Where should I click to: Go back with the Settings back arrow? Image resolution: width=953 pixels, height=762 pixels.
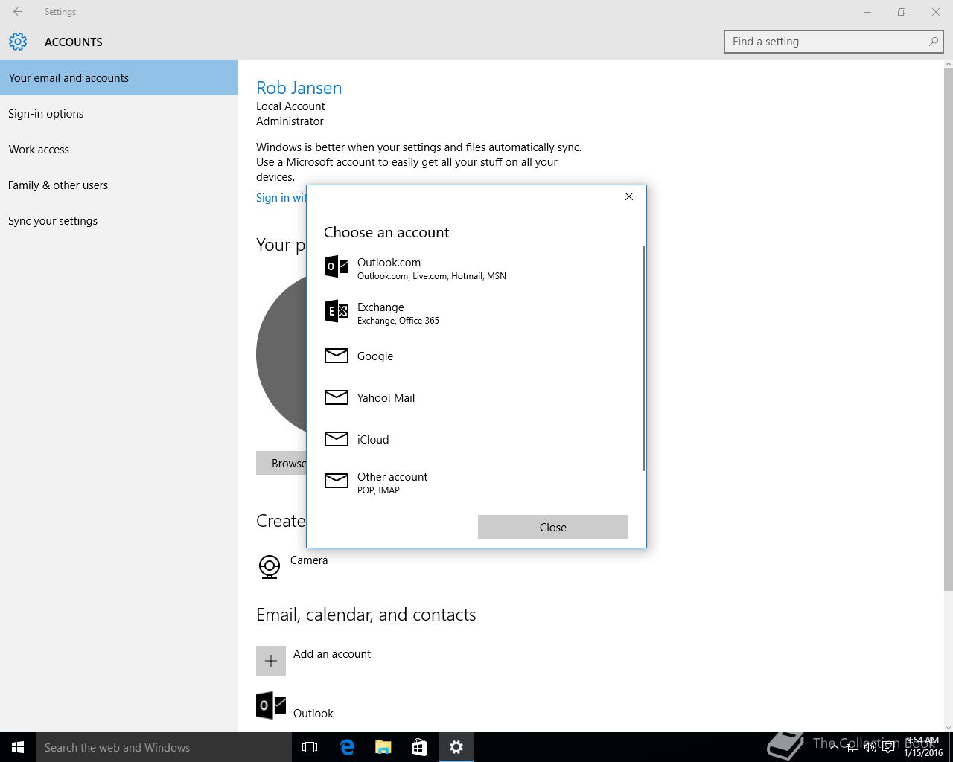tap(18, 12)
